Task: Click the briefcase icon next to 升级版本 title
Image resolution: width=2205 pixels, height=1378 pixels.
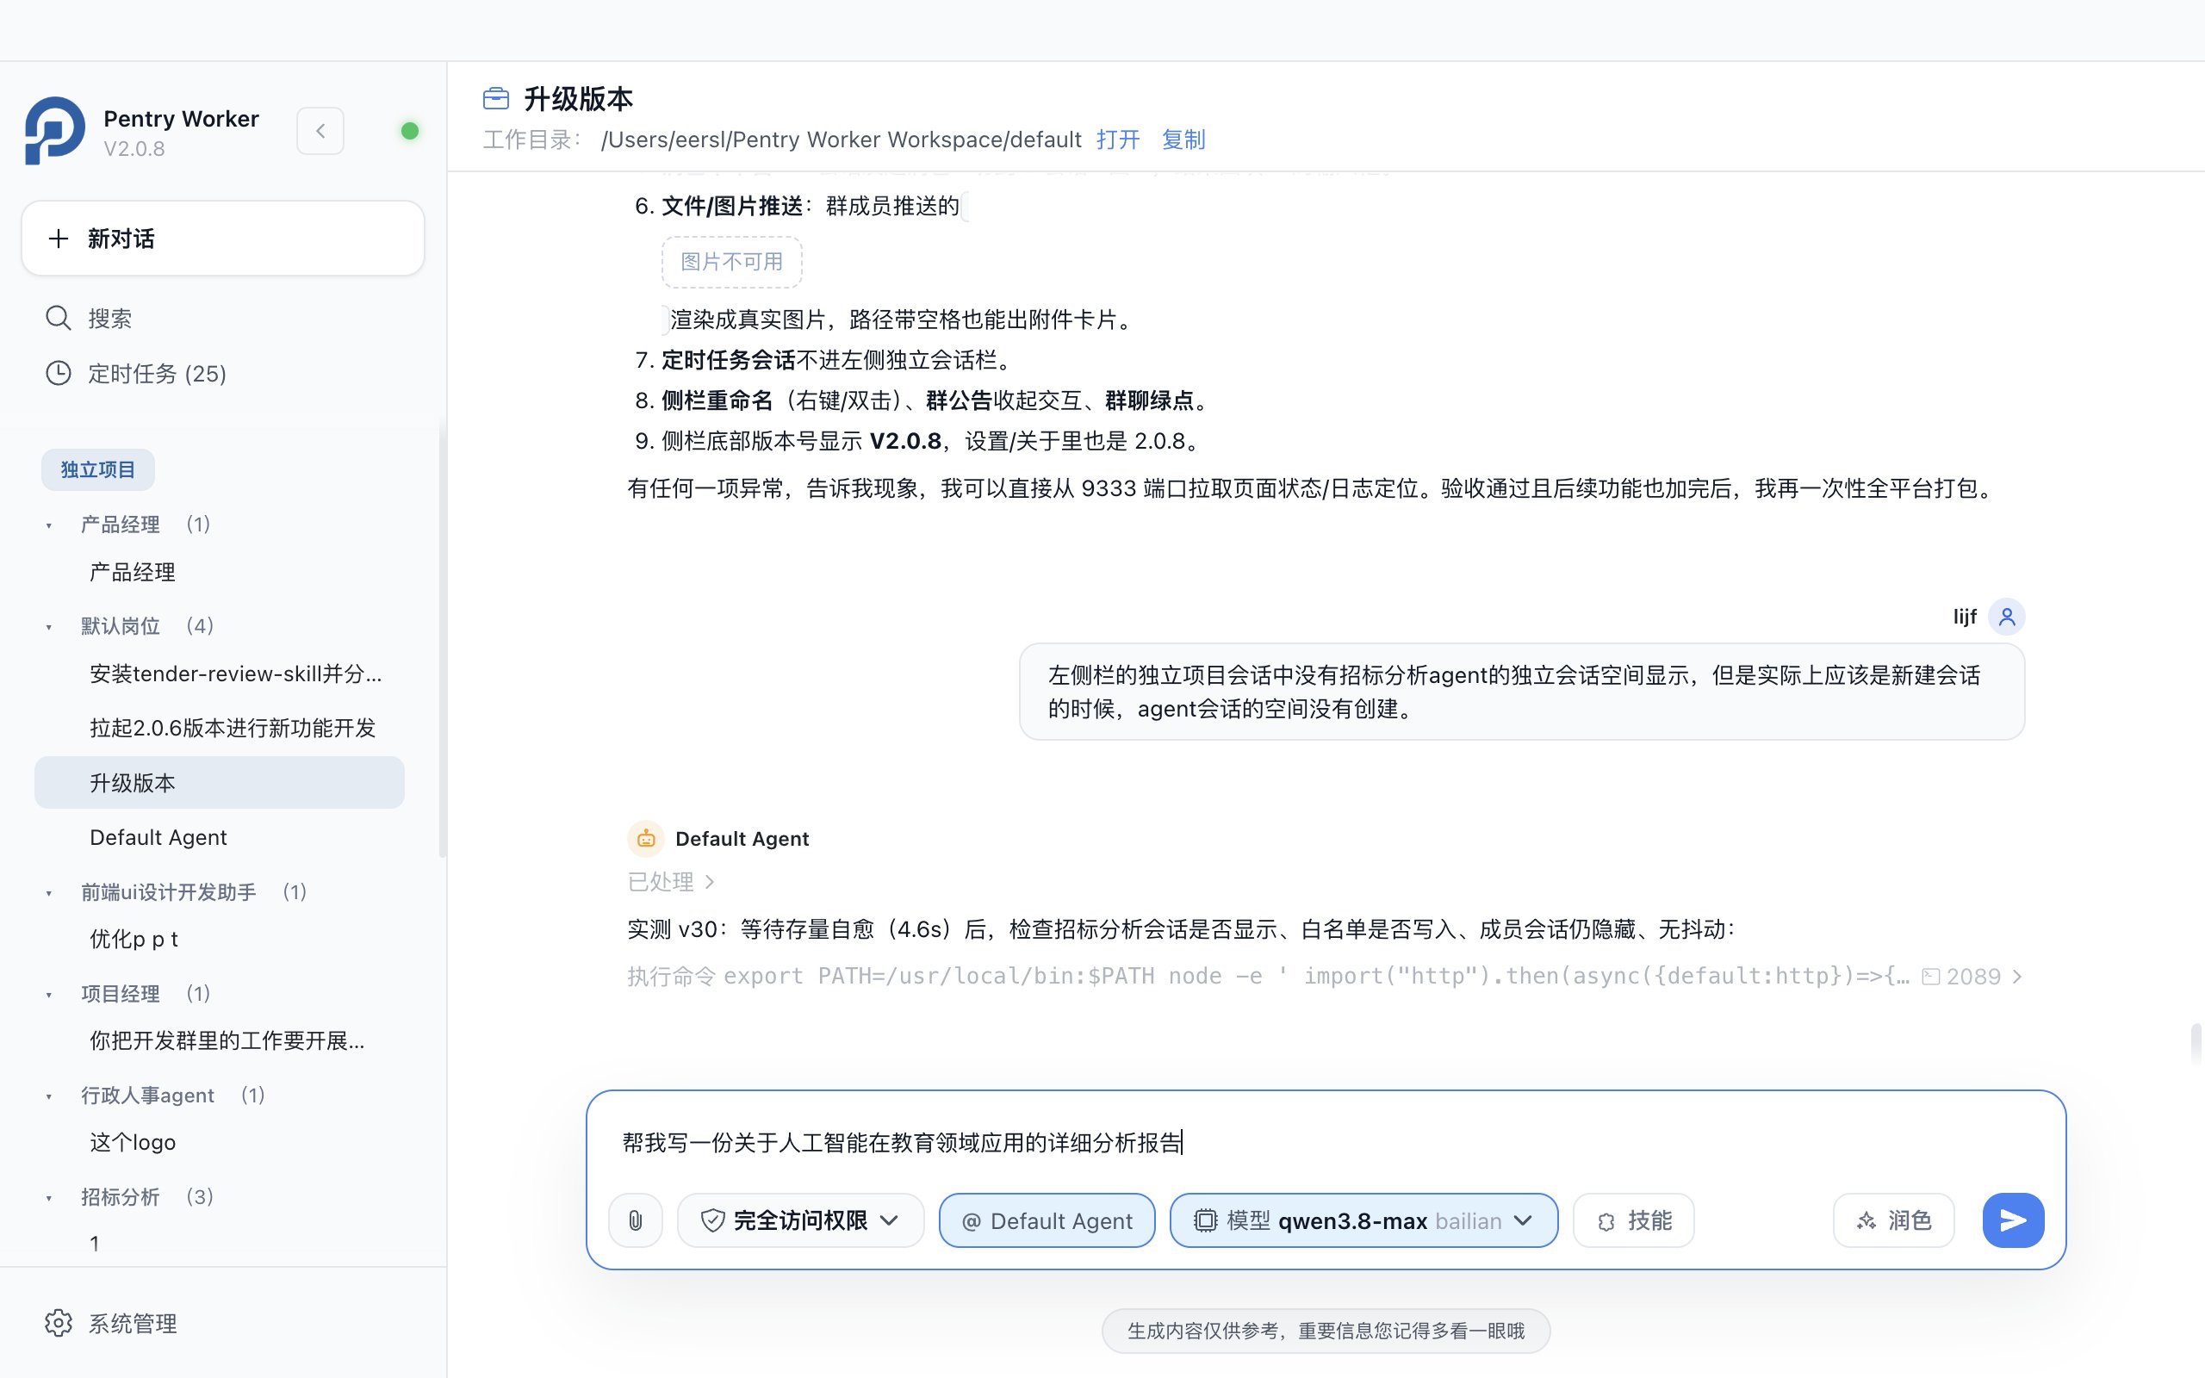Action: pyautogui.click(x=495, y=98)
